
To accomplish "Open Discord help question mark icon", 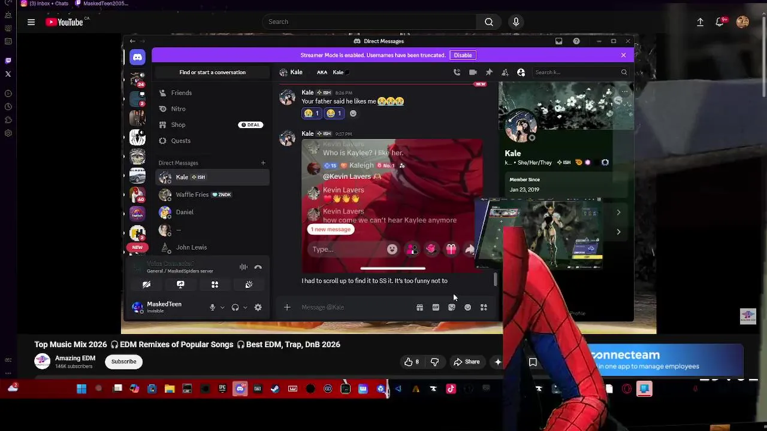I will pos(576,41).
